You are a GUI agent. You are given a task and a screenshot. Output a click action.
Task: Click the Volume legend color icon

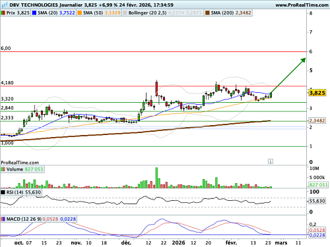tap(3, 169)
